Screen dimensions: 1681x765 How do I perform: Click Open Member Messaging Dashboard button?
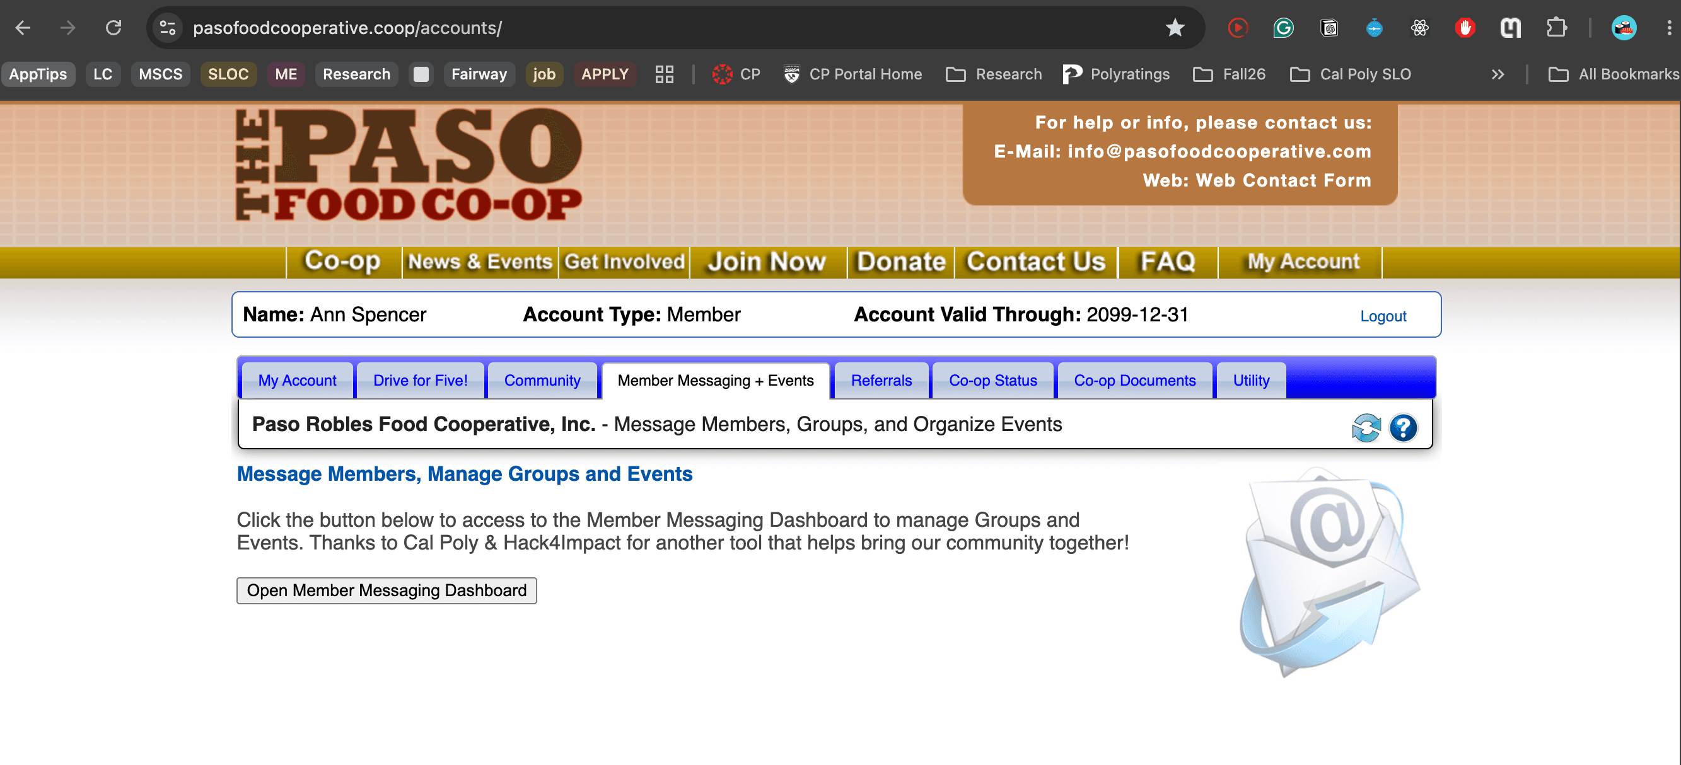(x=387, y=590)
